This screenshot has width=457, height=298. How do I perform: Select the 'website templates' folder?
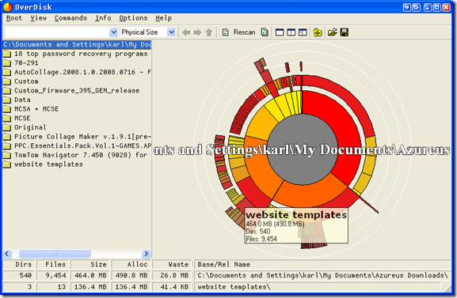77,164
